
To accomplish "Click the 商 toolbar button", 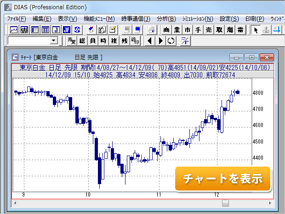I will 166,30.
